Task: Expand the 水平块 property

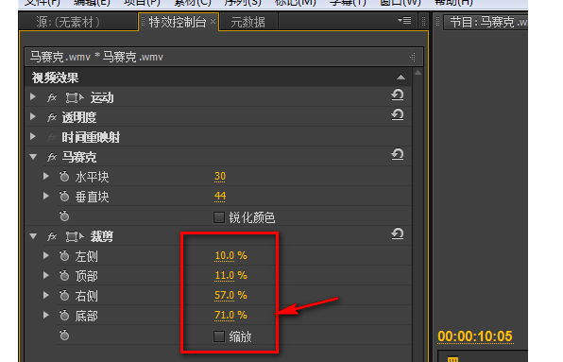Action: tap(46, 176)
